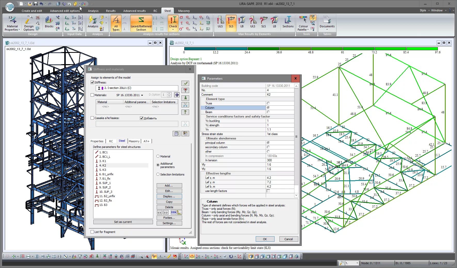The width and height of the screenshot is (457, 268).
Task: Click the Save icon in quick access toolbar
Action: point(36,4)
